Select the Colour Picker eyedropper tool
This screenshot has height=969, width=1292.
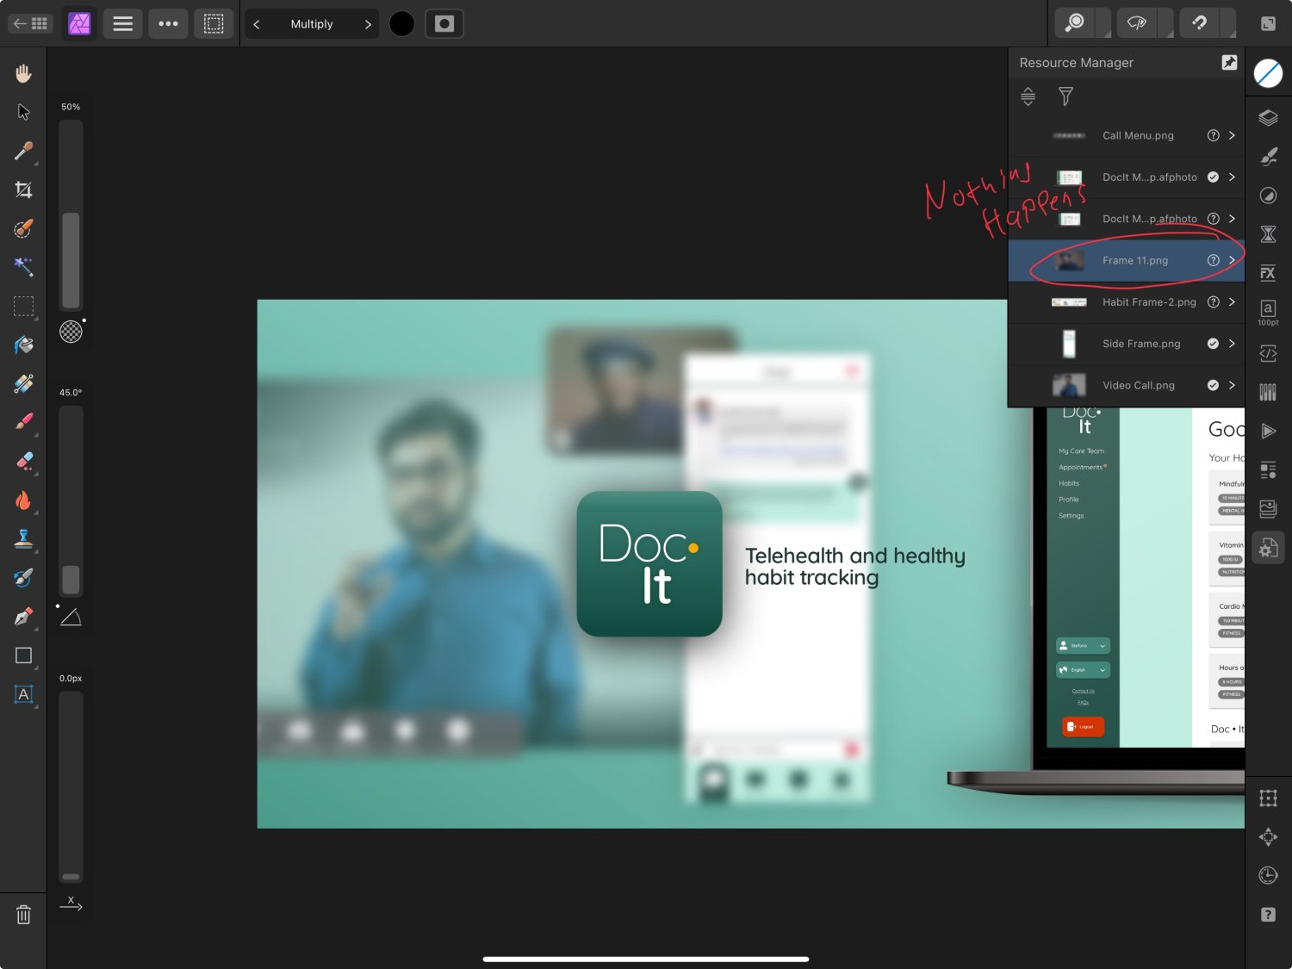tap(23, 152)
